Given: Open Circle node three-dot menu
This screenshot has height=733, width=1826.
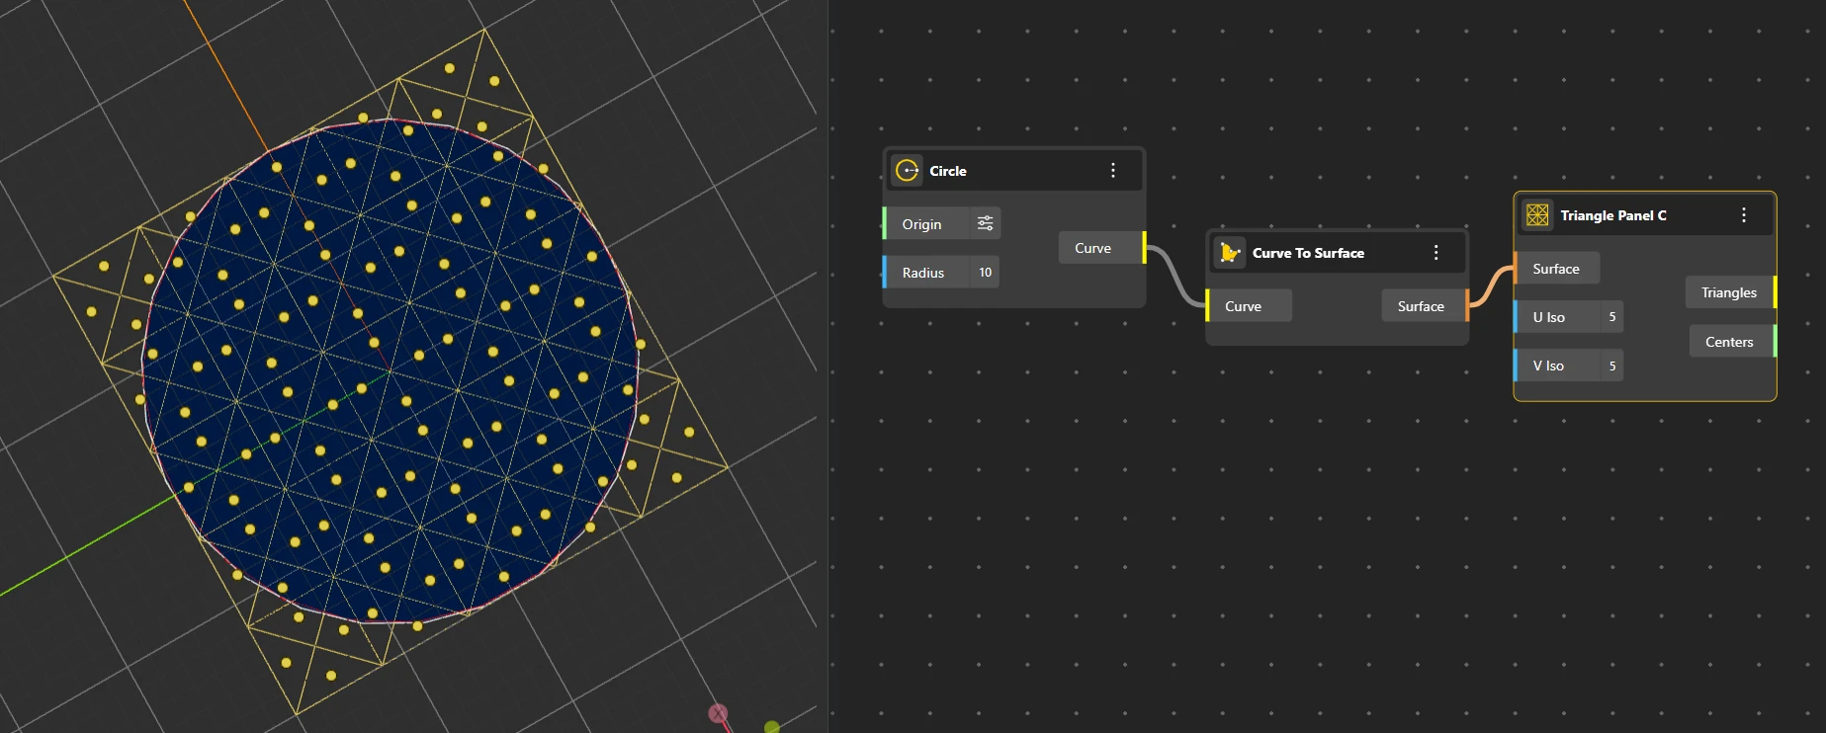Looking at the screenshot, I should click(1113, 171).
